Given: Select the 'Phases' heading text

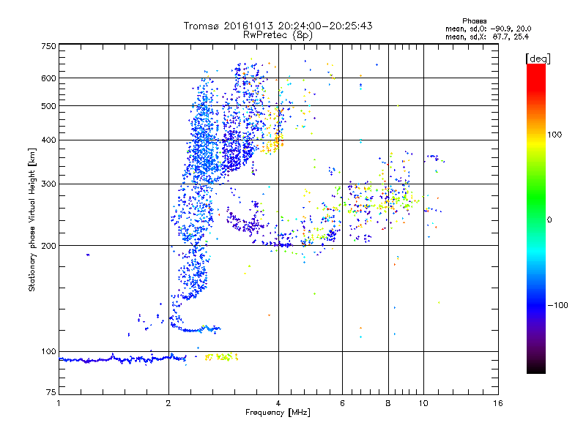Looking at the screenshot, I should (474, 21).
